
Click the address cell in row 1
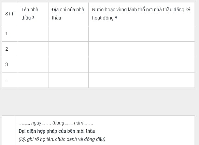tap(68, 34)
